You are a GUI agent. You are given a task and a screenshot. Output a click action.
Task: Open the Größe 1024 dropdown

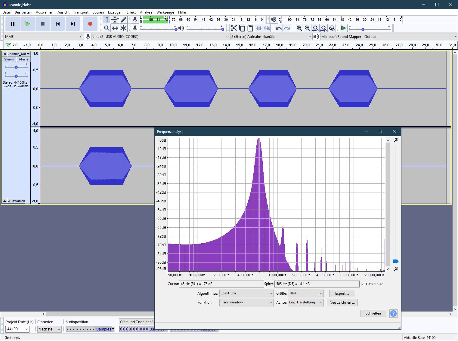(x=305, y=293)
